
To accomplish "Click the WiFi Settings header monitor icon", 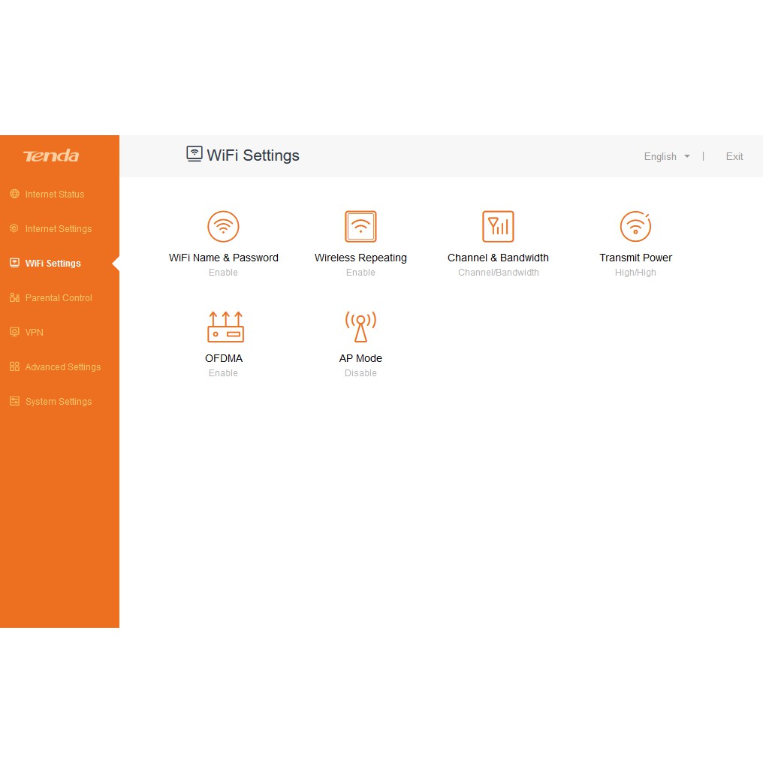I will pyautogui.click(x=195, y=154).
